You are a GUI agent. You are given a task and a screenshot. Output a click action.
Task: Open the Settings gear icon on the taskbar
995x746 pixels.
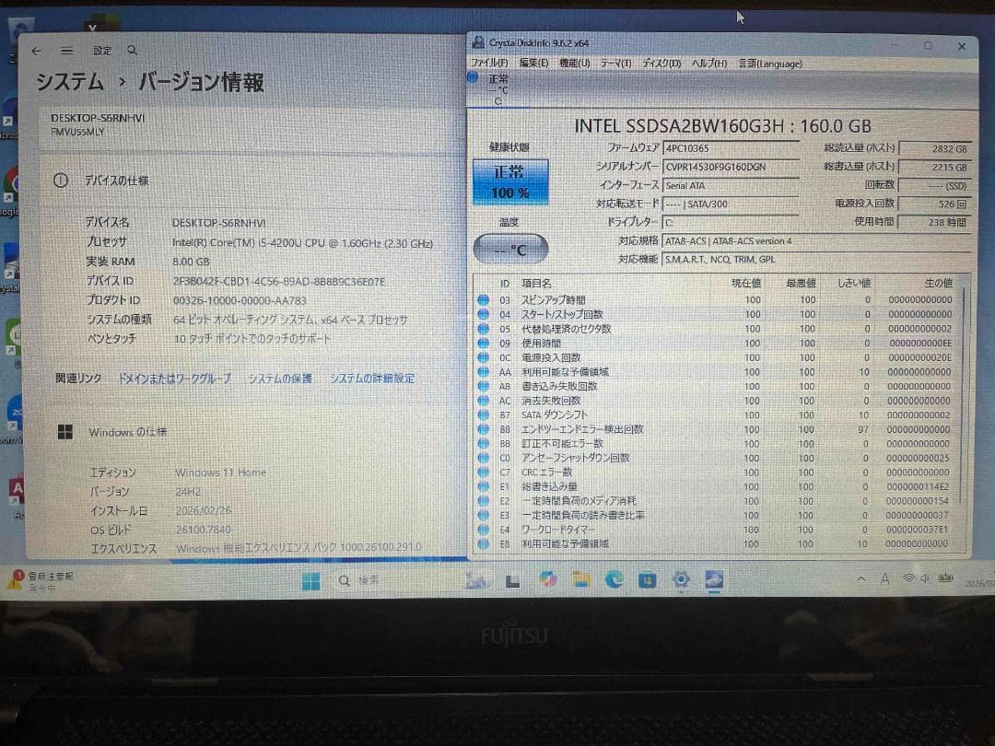click(680, 580)
